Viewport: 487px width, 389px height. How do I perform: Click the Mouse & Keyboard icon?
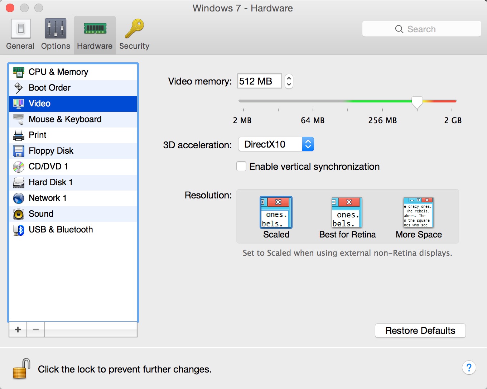click(19, 119)
